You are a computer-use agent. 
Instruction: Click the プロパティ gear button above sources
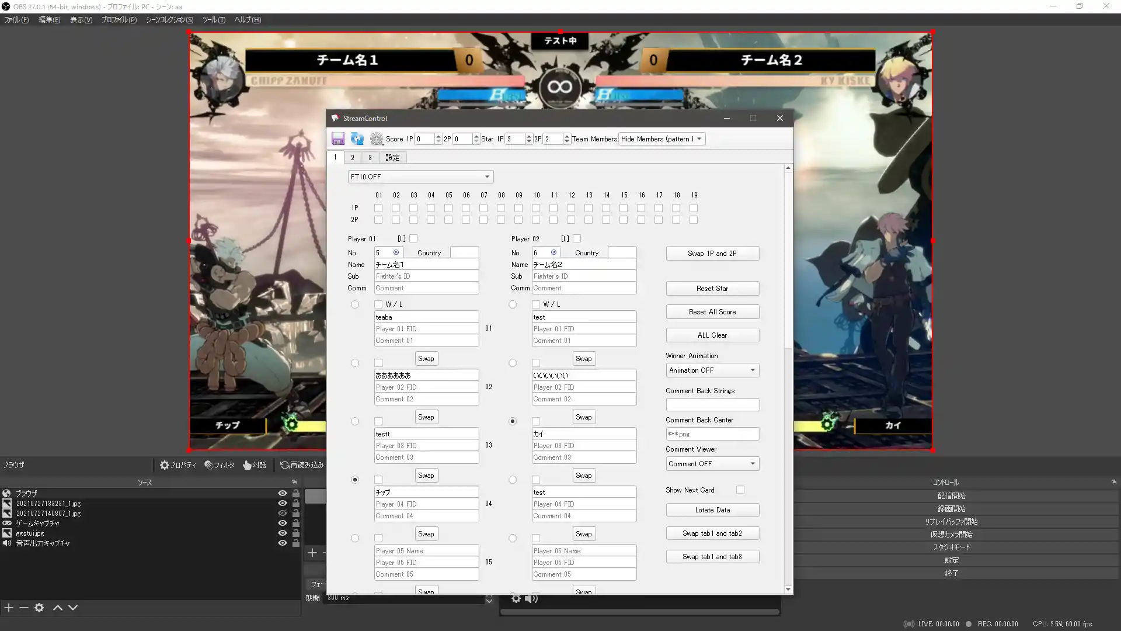tap(178, 465)
